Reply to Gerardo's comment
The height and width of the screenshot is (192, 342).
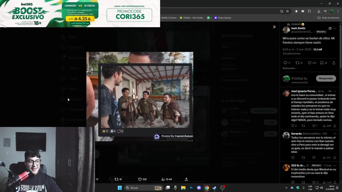tap(293, 158)
